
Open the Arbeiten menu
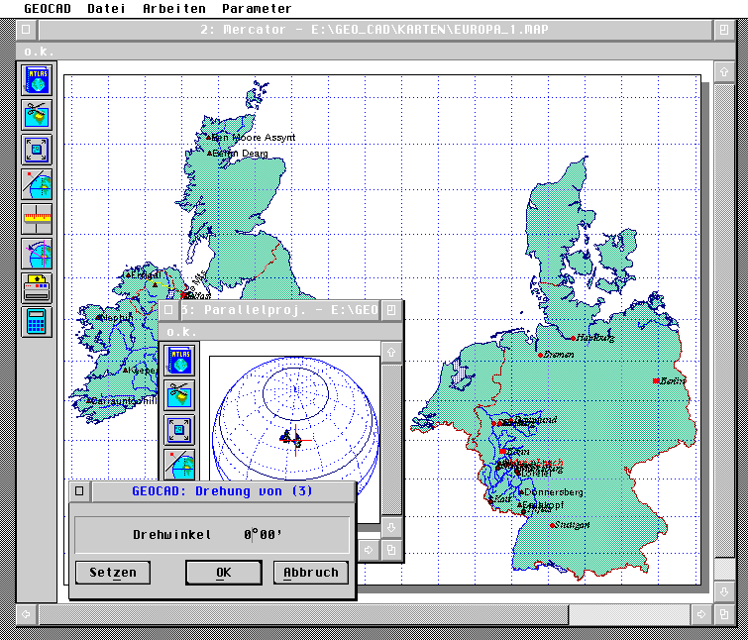[x=174, y=9]
